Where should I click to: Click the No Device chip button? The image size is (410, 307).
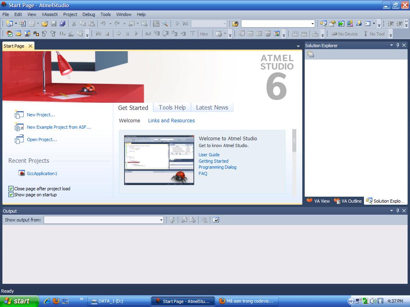pyautogui.click(x=344, y=34)
